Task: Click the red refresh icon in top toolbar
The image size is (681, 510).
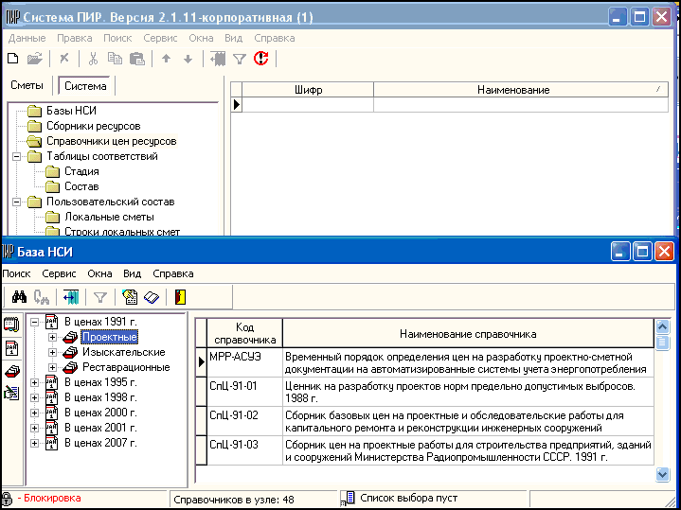Action: [x=261, y=59]
